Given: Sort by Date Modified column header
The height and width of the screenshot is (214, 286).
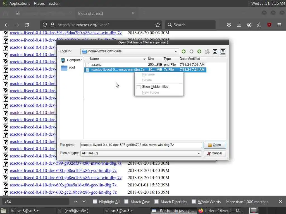Looking at the screenshot, I should click(x=192, y=59).
